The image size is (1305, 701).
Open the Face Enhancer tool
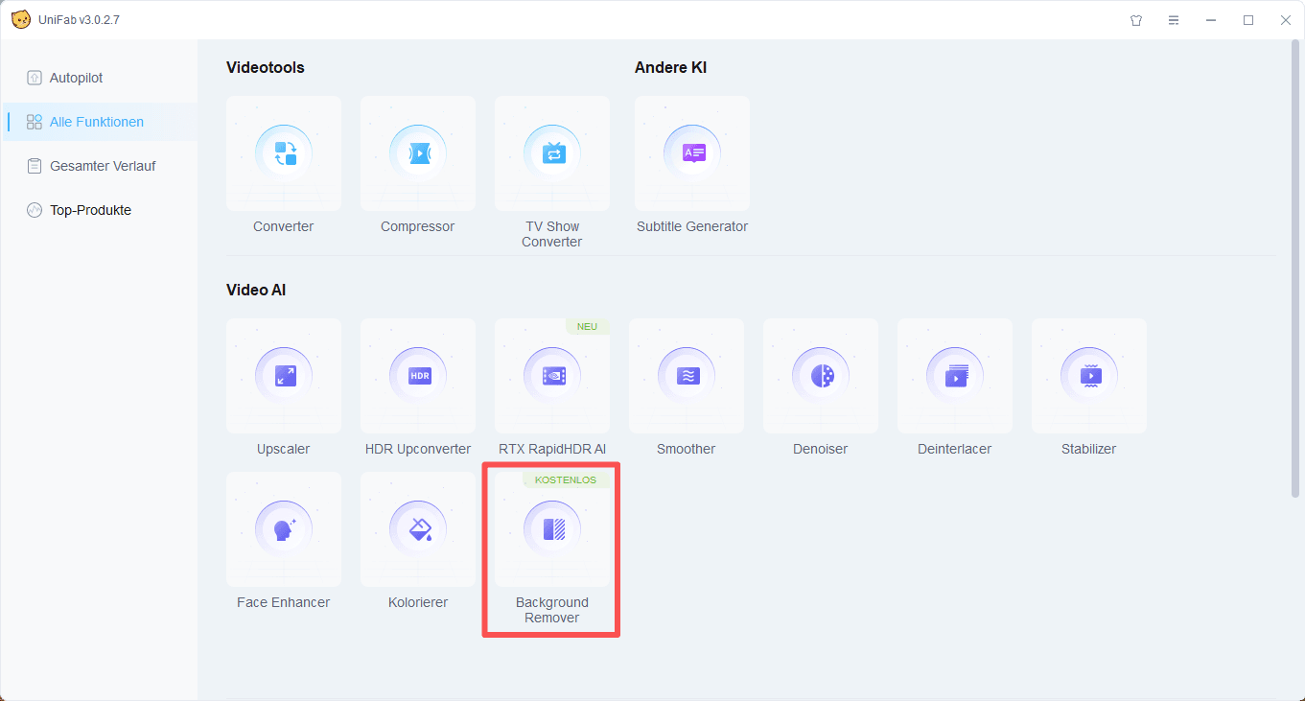tap(284, 529)
